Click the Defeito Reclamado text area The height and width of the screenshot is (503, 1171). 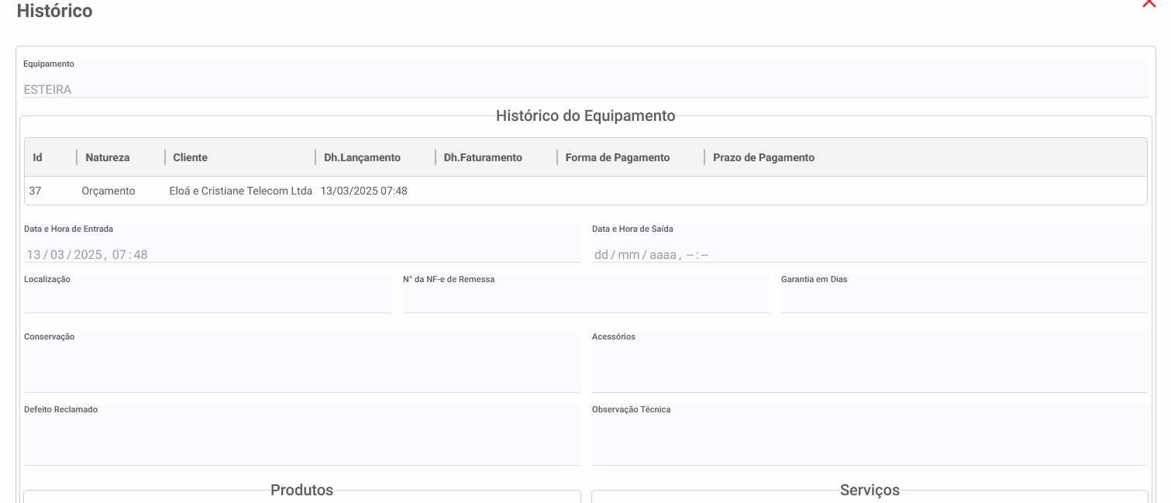(302, 435)
